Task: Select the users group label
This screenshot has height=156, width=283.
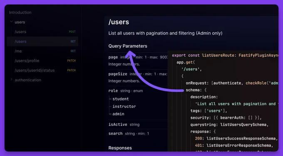Action: click(20, 22)
